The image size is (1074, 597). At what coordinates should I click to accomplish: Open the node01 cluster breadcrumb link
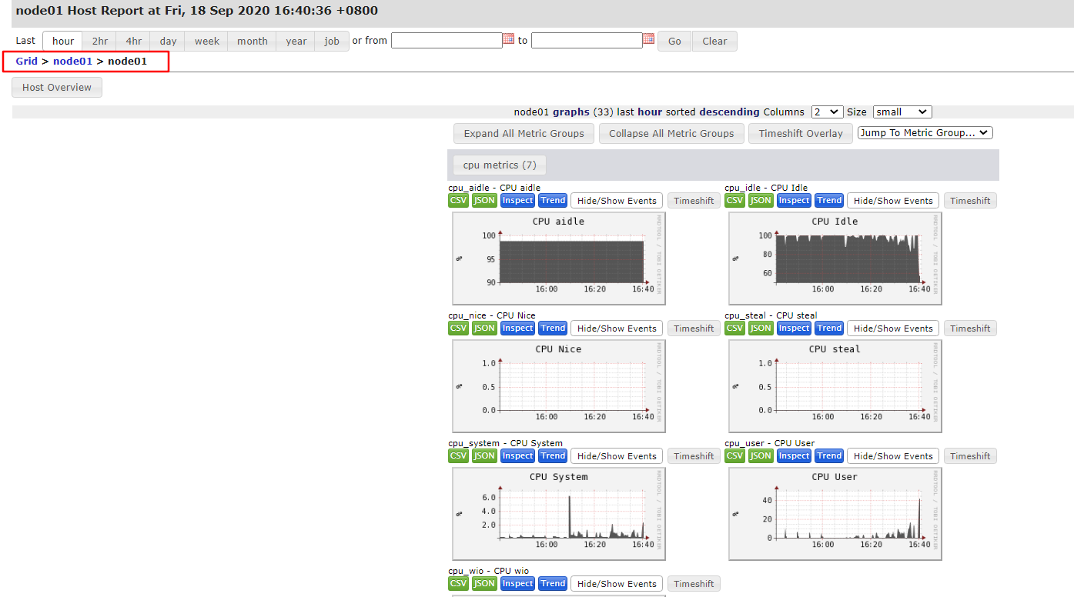72,61
